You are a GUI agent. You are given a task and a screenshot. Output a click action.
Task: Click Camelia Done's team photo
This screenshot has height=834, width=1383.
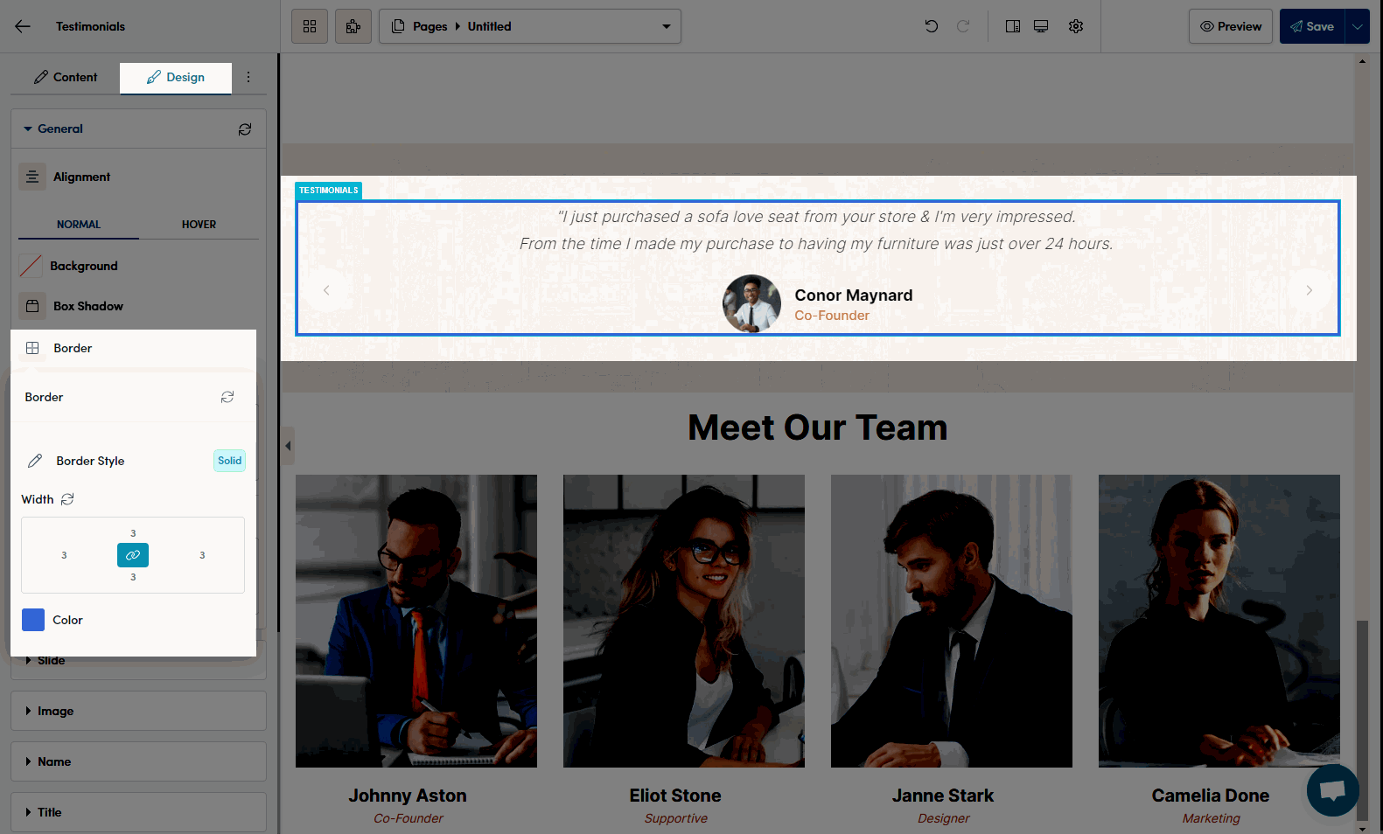(x=1219, y=621)
